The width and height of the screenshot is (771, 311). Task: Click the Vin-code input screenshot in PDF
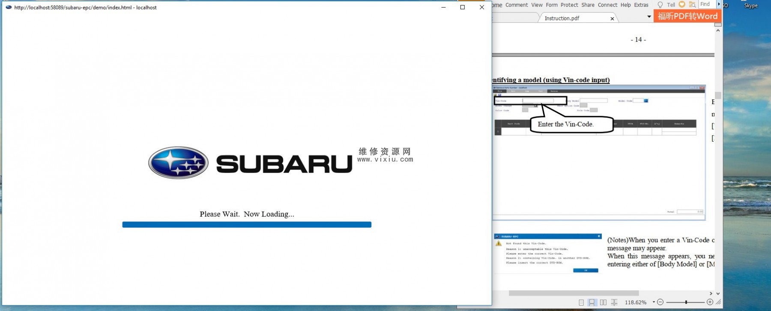pyautogui.click(x=598, y=152)
